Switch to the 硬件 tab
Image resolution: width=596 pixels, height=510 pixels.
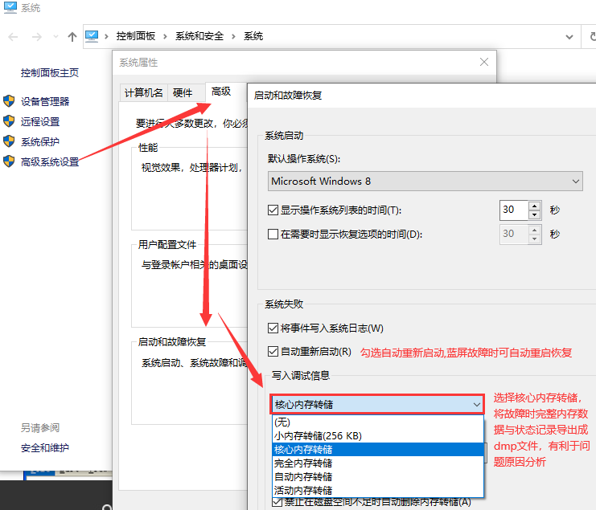[x=183, y=92]
